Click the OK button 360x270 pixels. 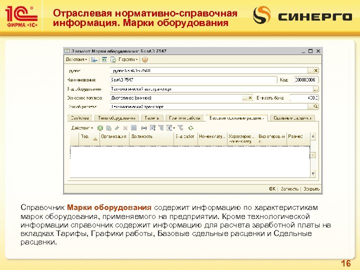pyautogui.click(x=272, y=188)
